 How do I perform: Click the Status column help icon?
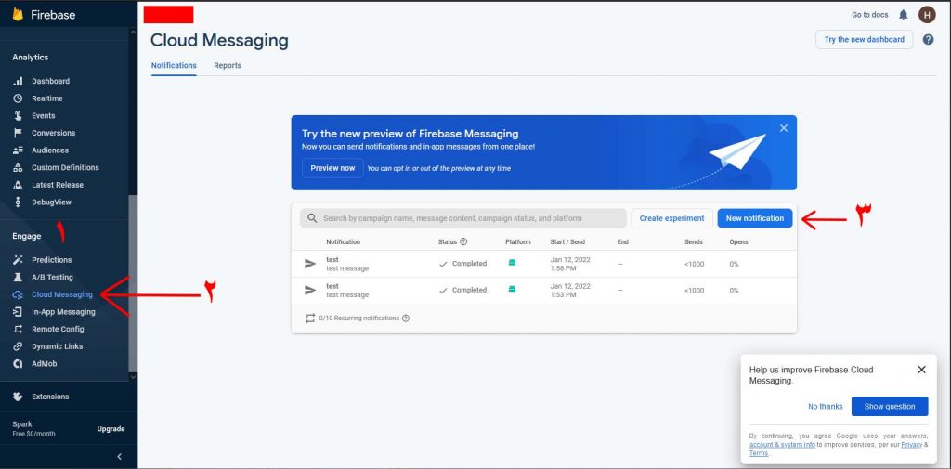tap(463, 241)
